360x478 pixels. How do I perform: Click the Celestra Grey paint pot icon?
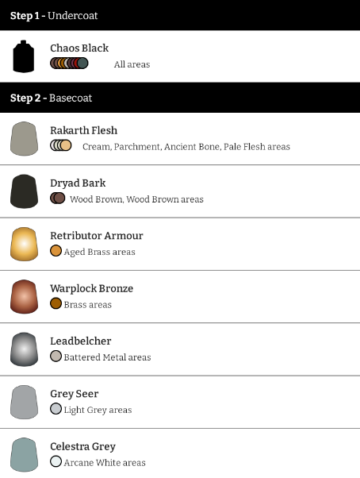24,455
